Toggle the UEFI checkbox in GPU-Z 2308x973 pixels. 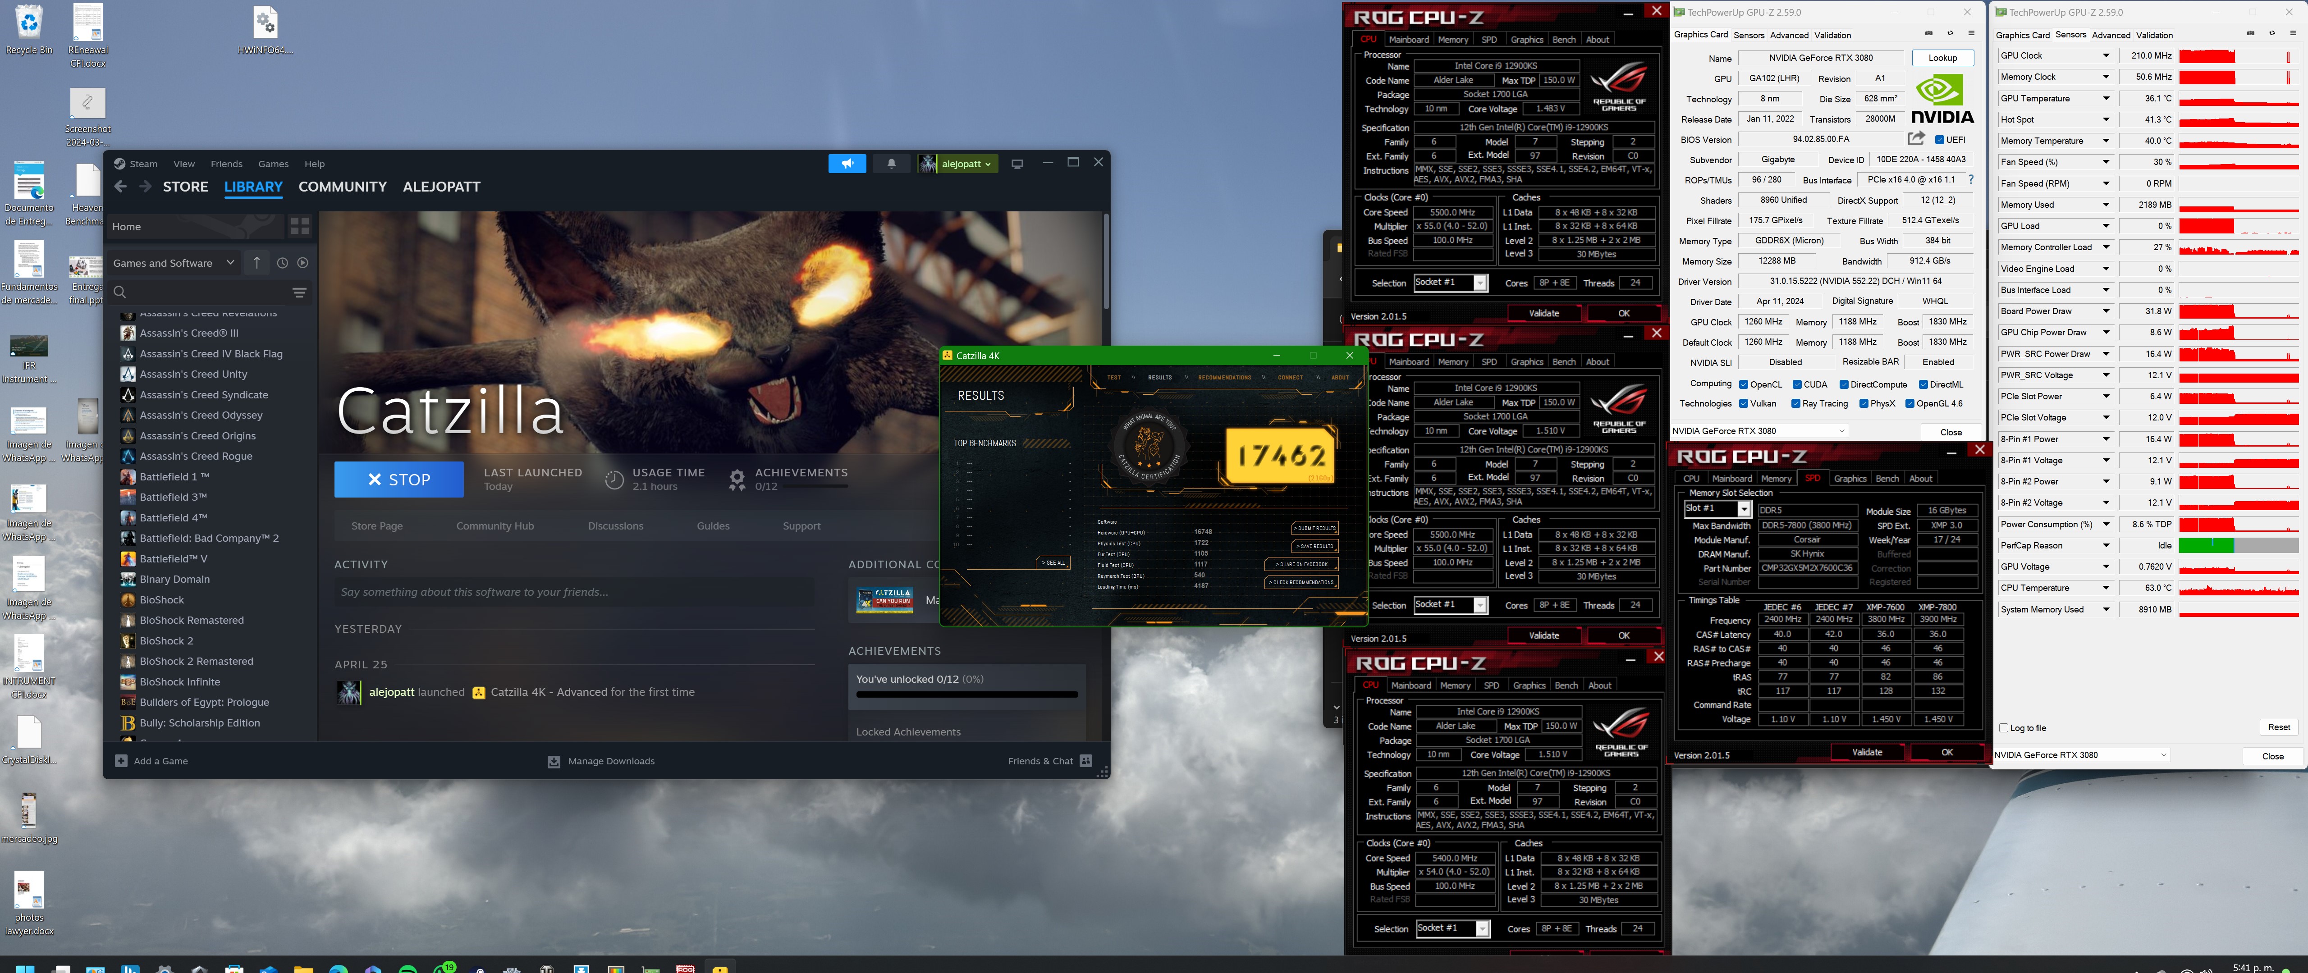pyautogui.click(x=1940, y=140)
